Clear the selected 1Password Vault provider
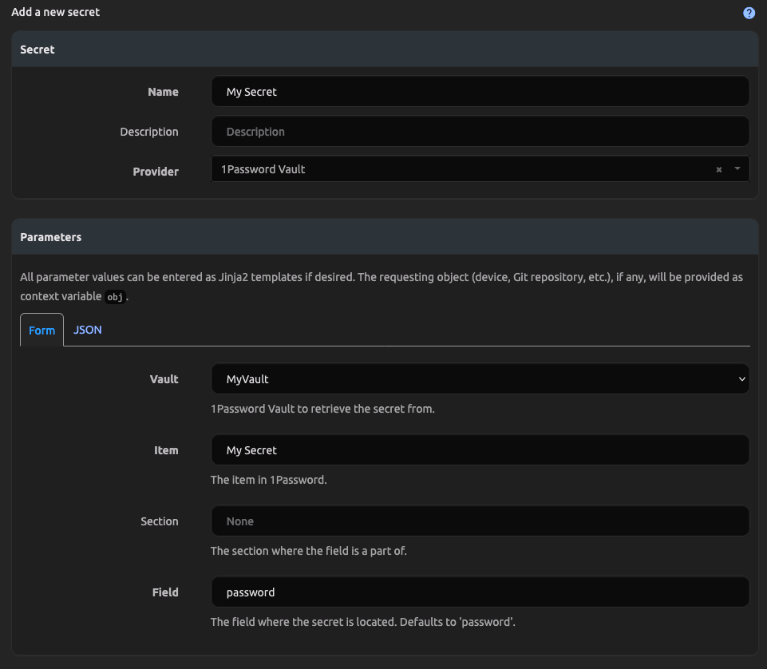The image size is (767, 669). 718,168
